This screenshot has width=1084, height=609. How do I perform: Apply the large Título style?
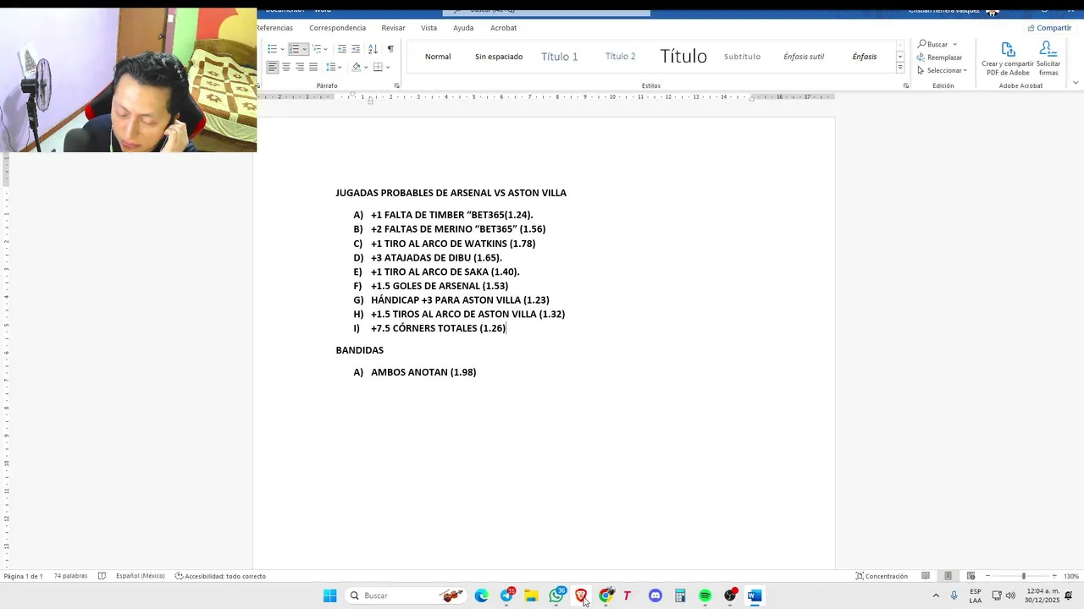[683, 57]
